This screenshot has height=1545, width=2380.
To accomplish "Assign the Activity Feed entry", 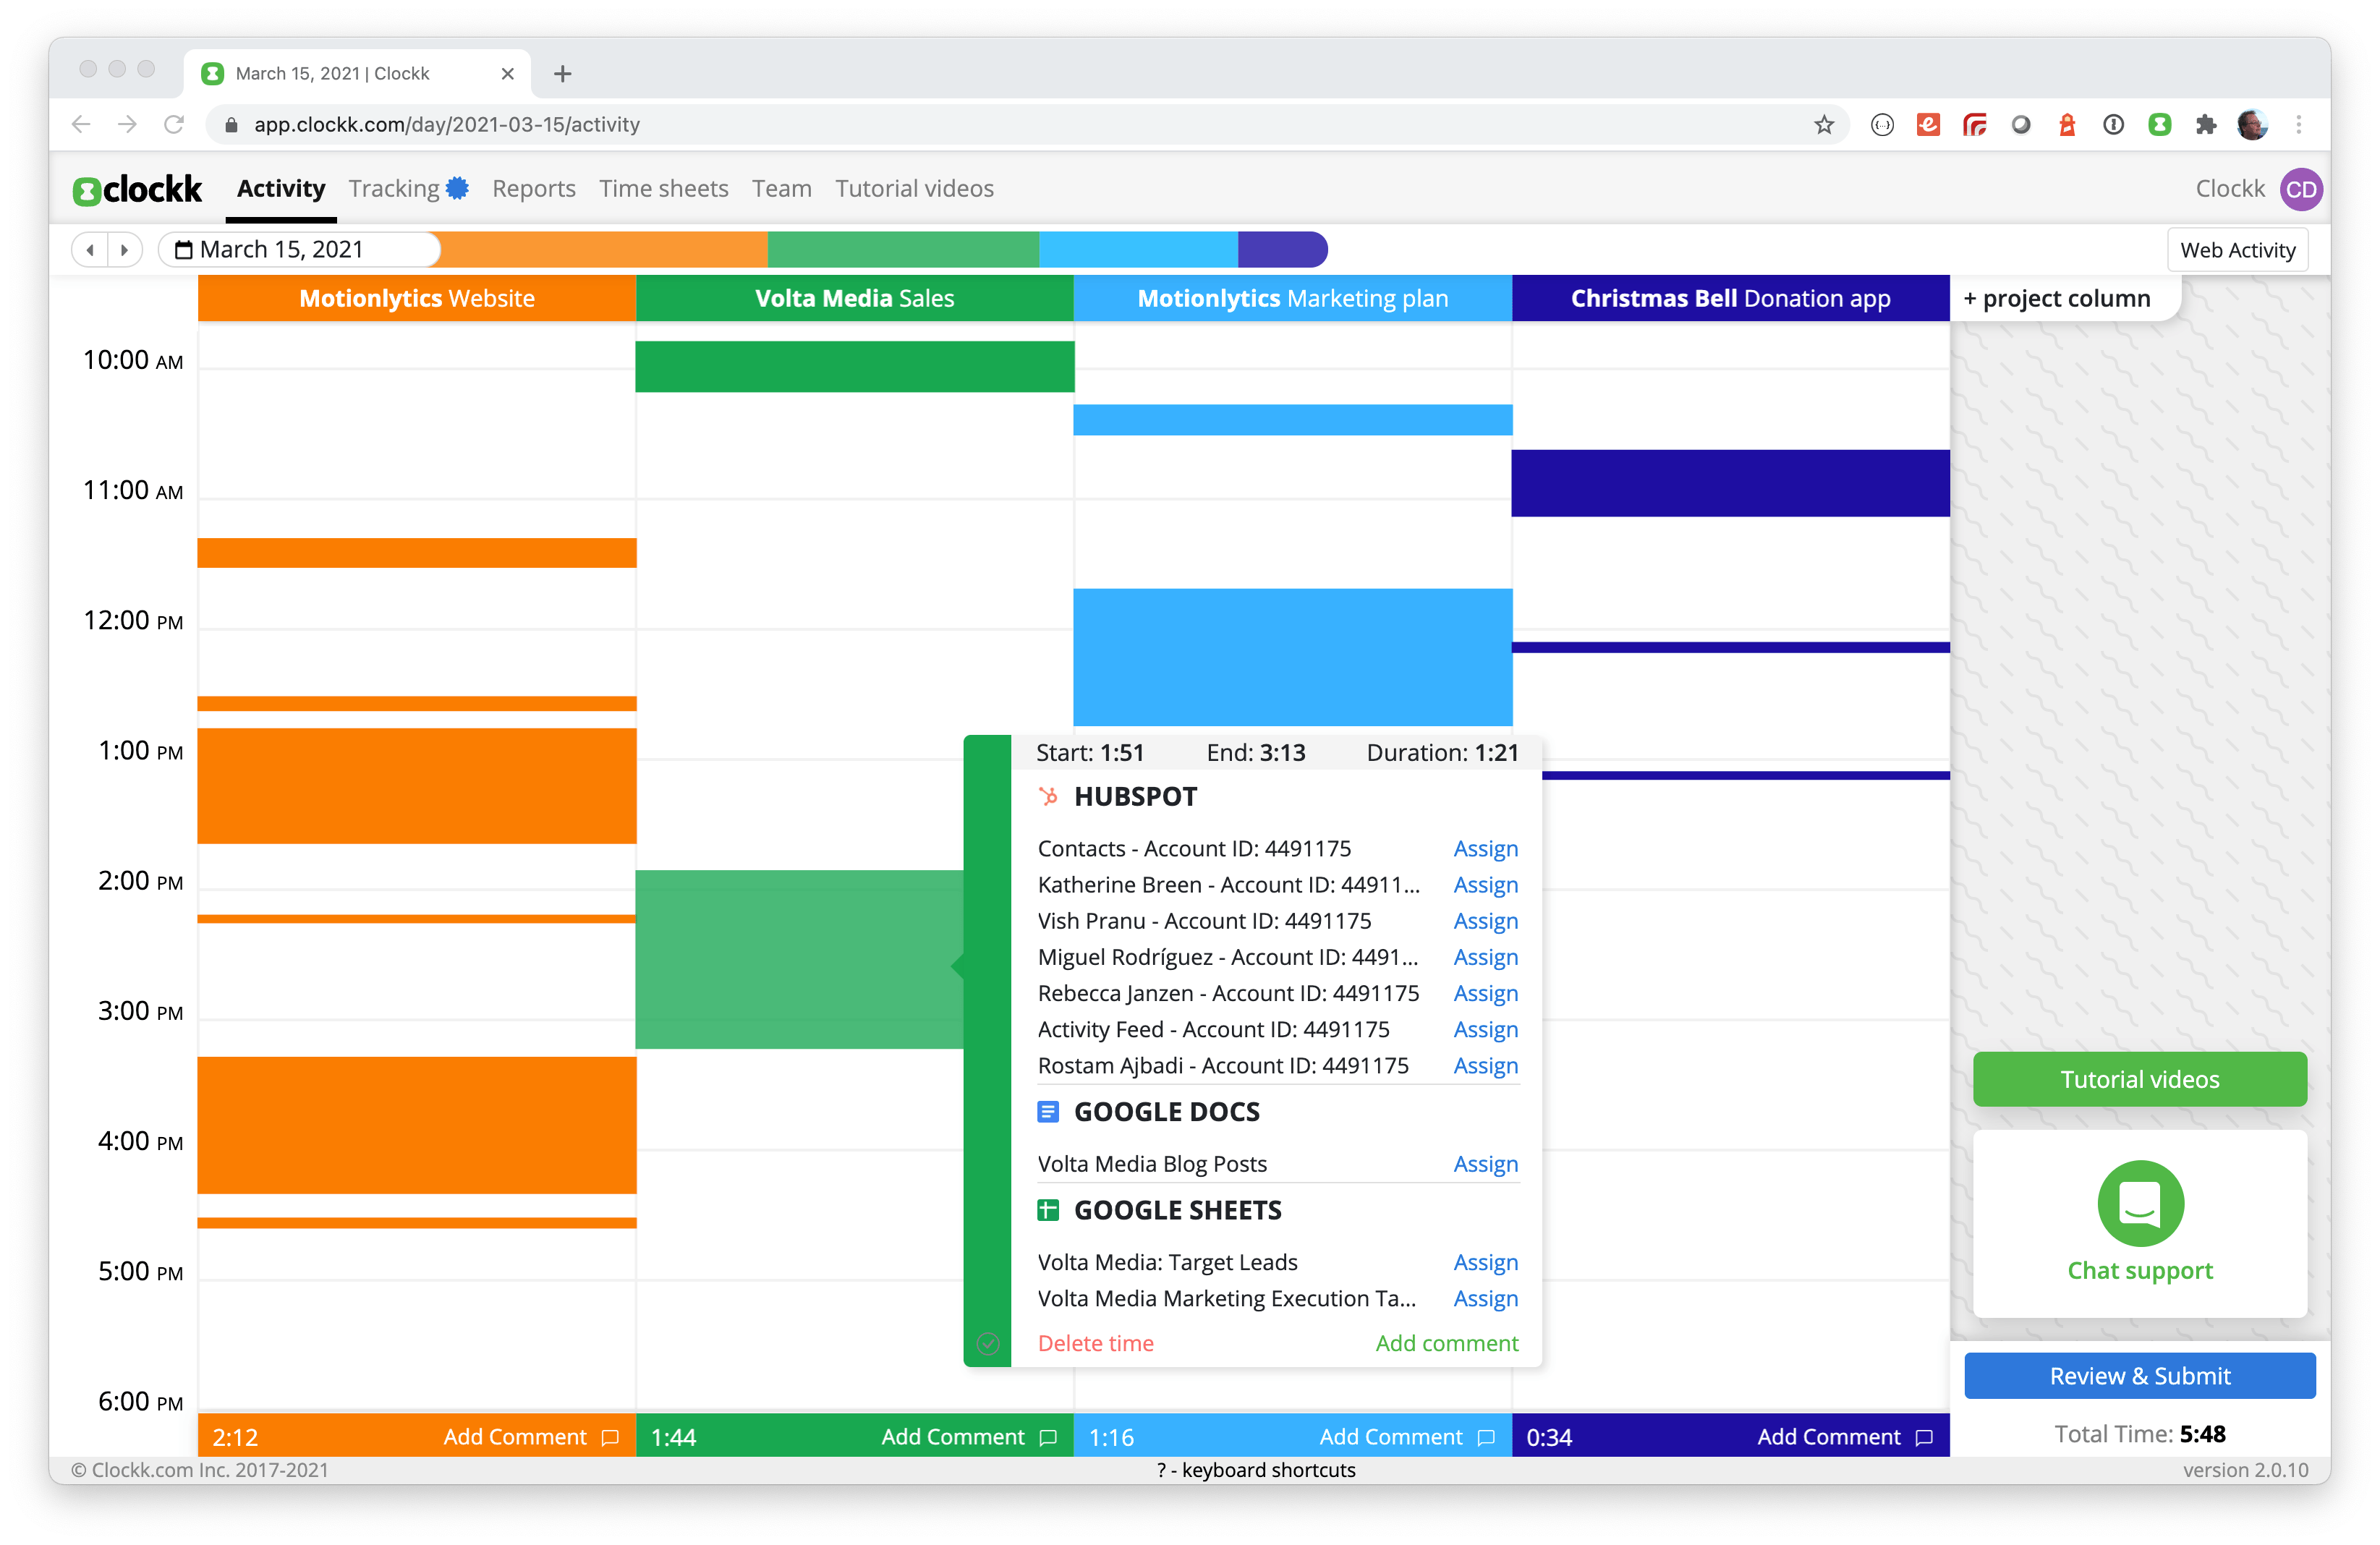I will (1486, 1029).
